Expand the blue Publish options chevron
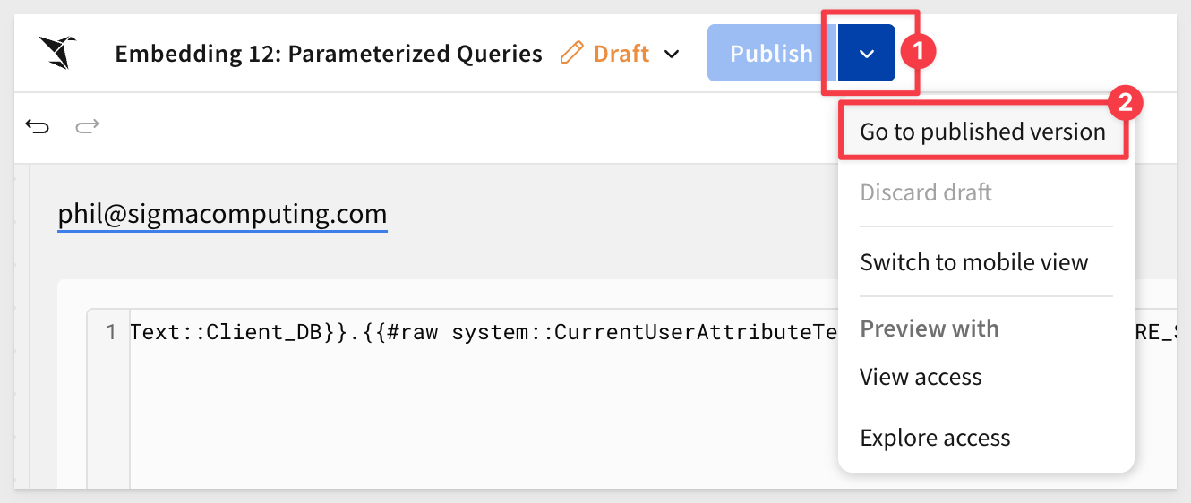This screenshot has height=503, width=1191. coord(867,53)
